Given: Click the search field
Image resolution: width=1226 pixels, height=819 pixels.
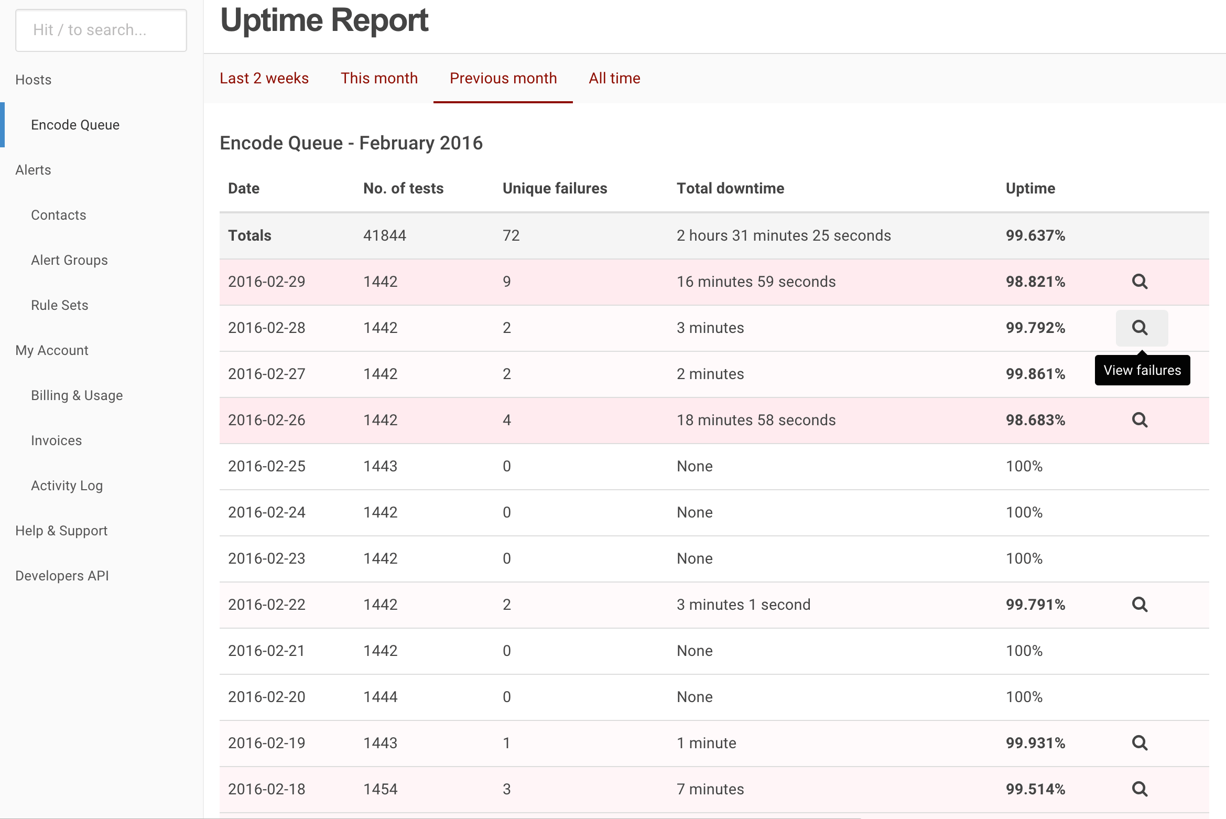Looking at the screenshot, I should click(101, 30).
